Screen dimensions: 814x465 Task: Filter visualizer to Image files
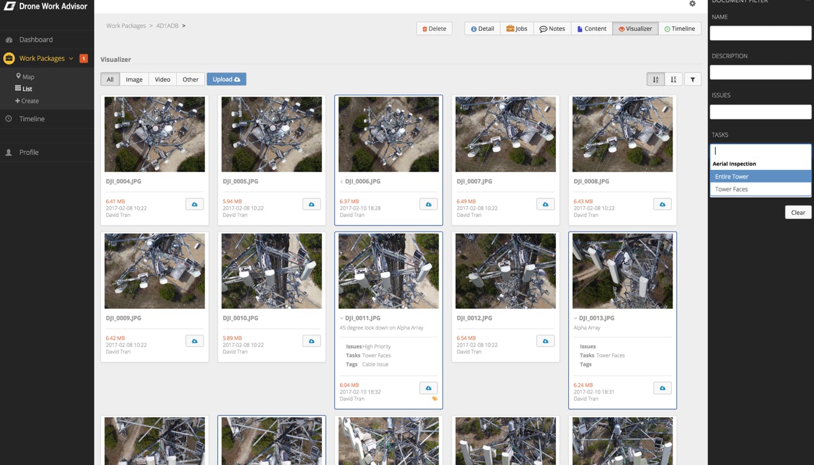[x=134, y=79]
